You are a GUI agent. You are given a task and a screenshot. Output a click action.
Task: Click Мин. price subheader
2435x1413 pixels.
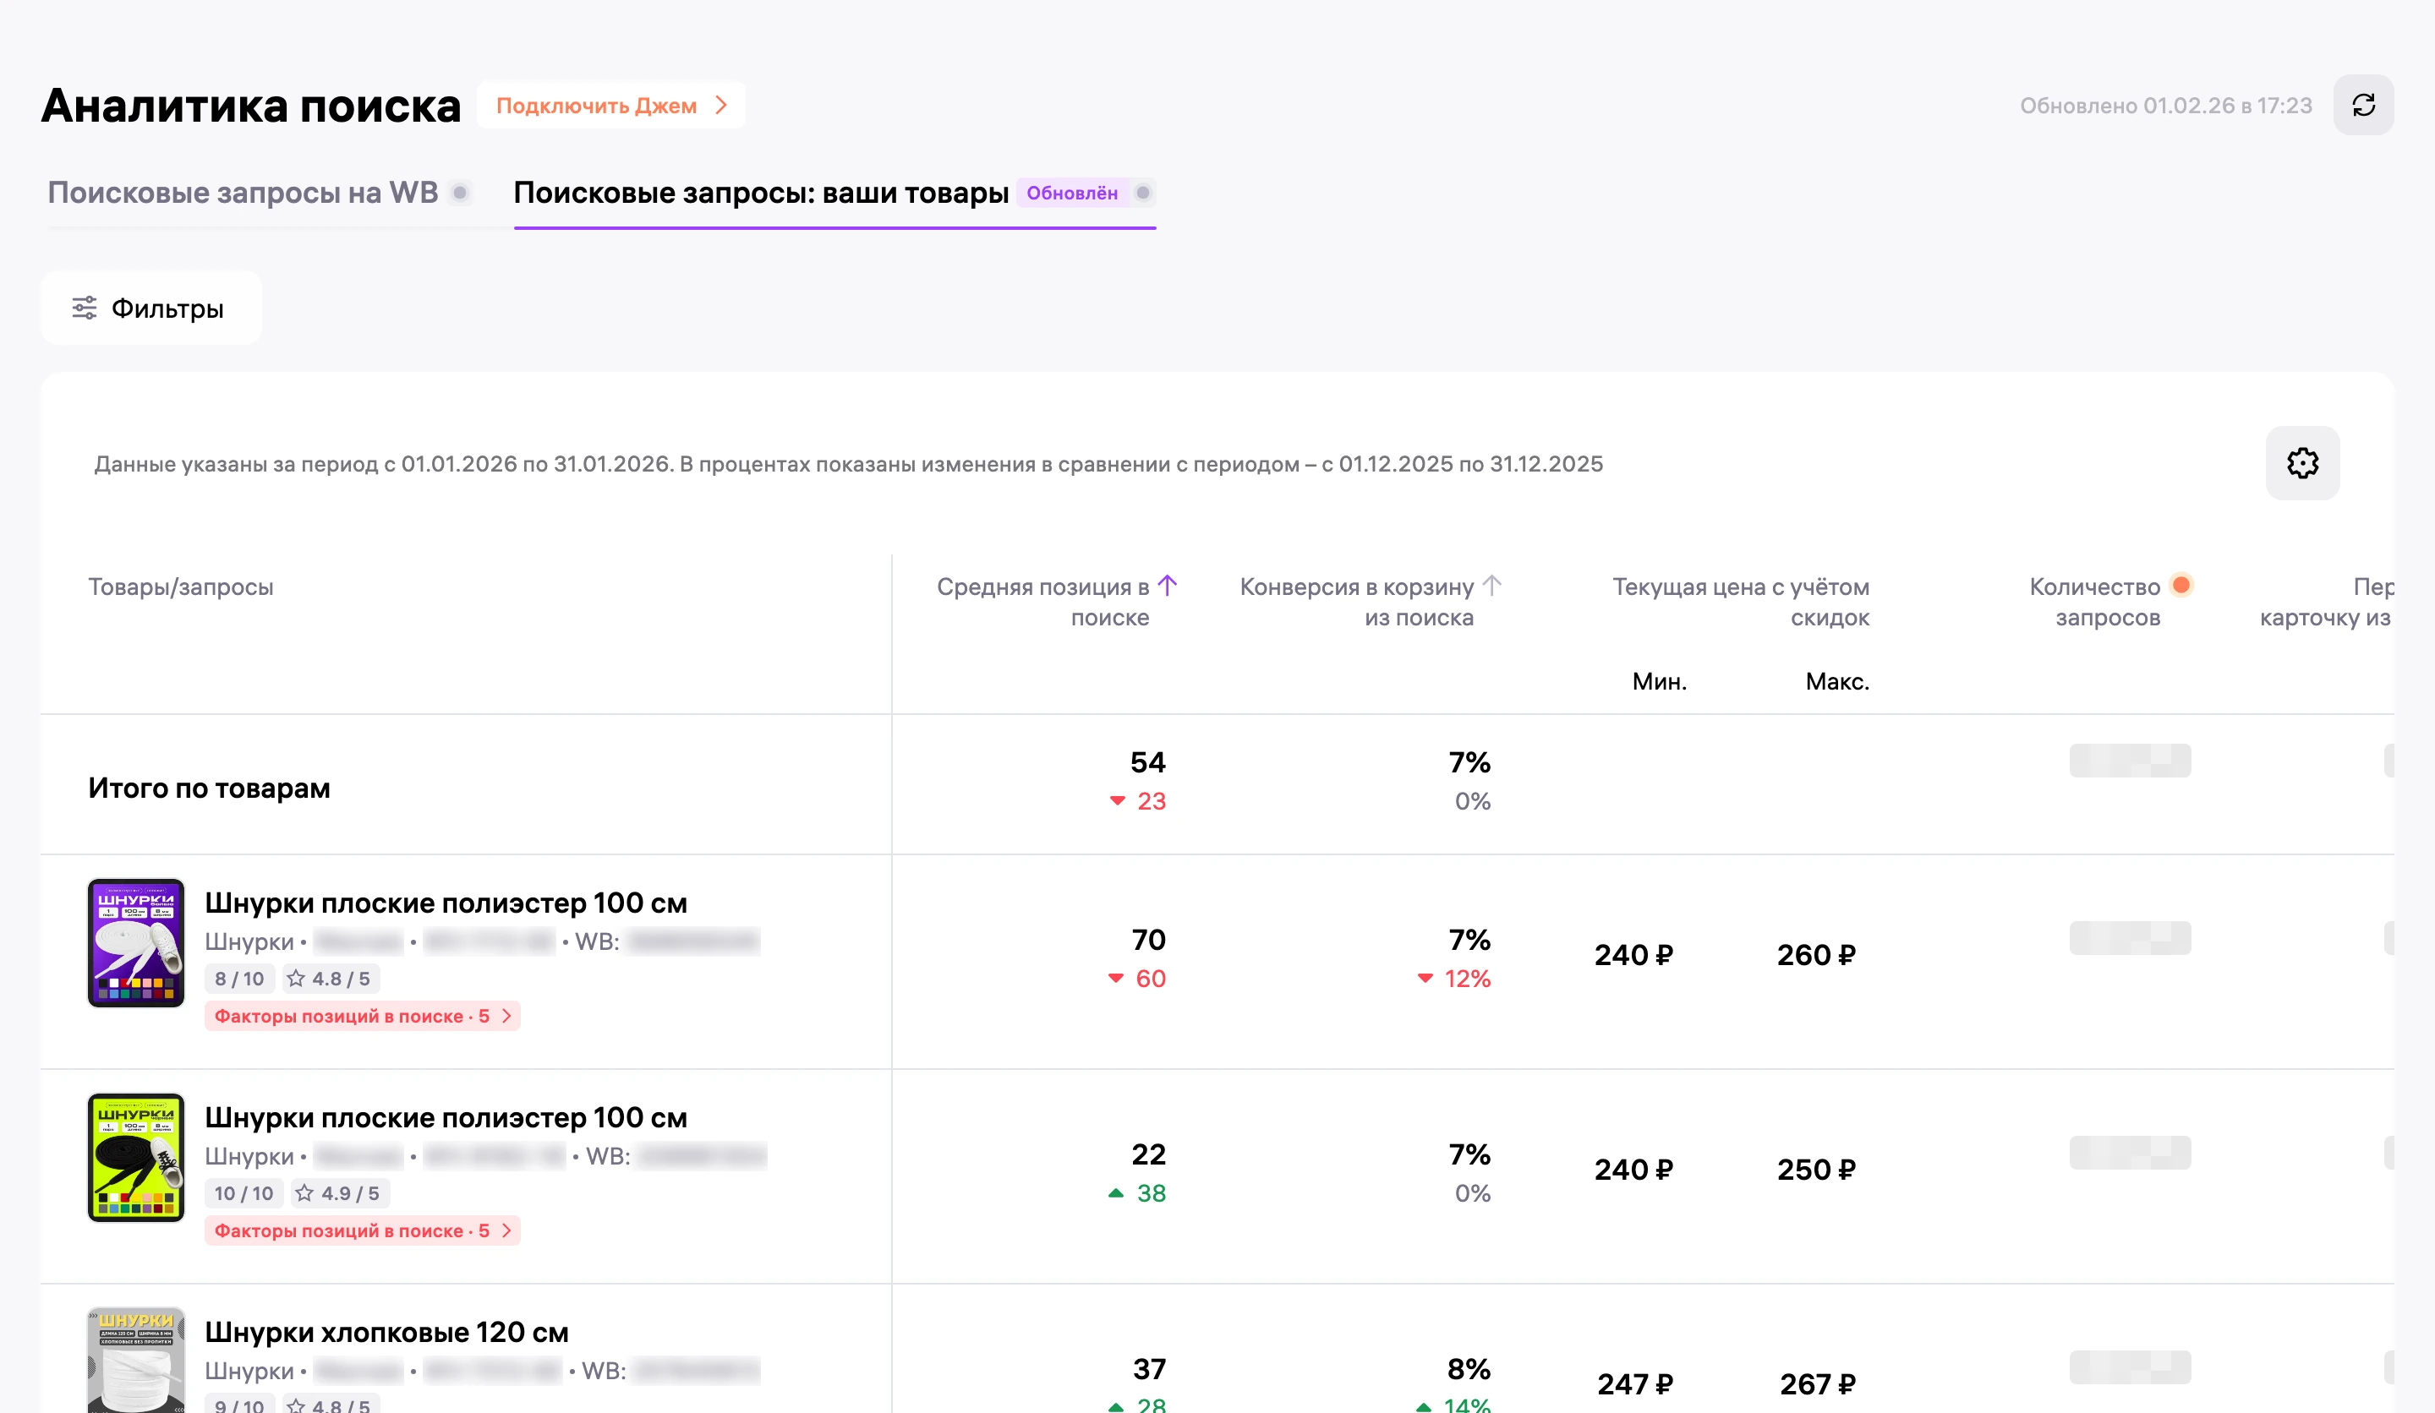click(1659, 681)
